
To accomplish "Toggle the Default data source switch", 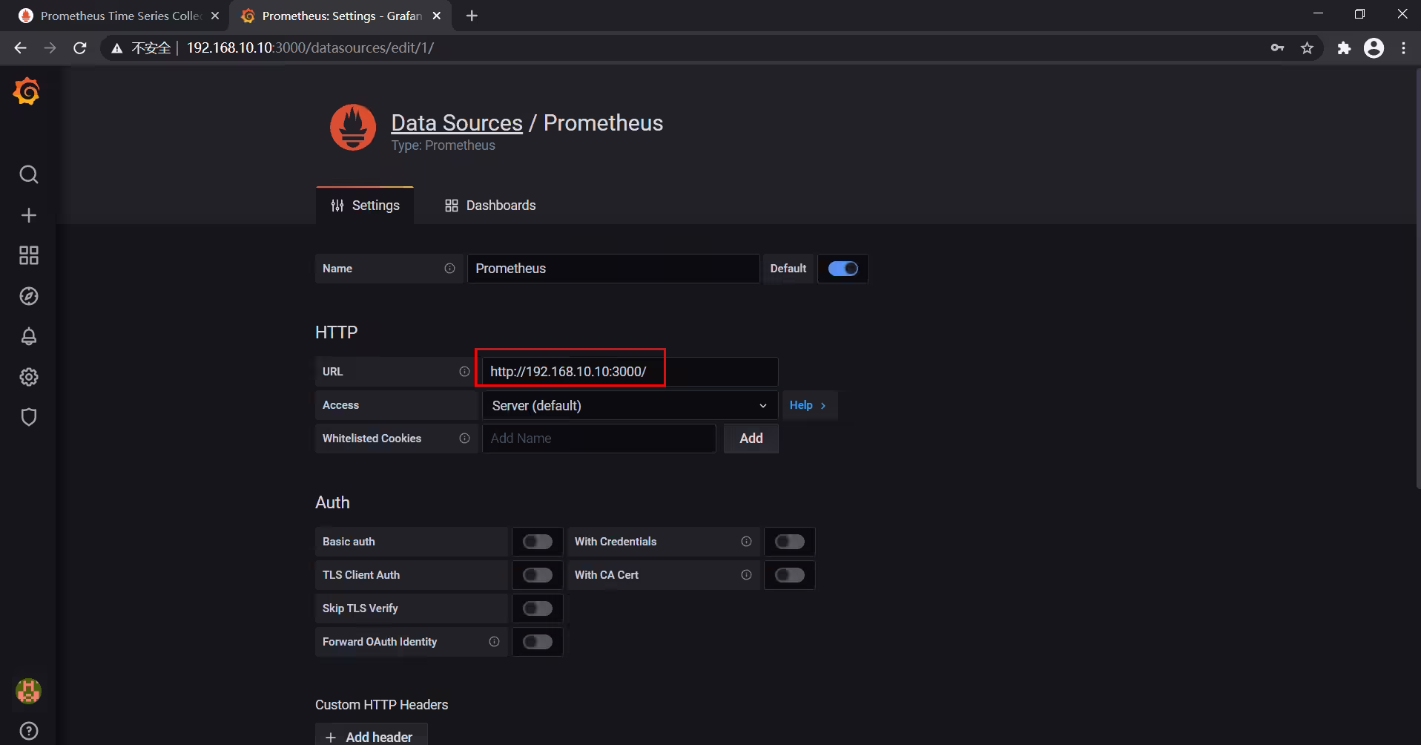I will pyautogui.click(x=843, y=269).
